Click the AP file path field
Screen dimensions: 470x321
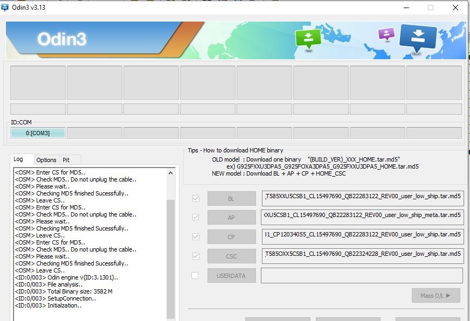click(x=362, y=217)
